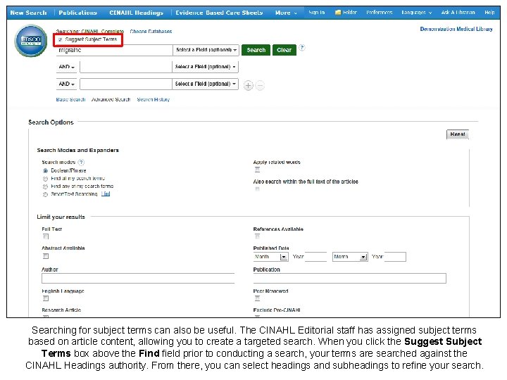Image resolution: width=507 pixels, height=380 pixels.
Task: Click the third row search term field
Action: [x=126, y=84]
